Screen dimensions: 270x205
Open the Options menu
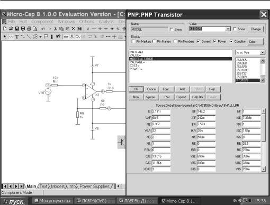[x=87, y=22]
